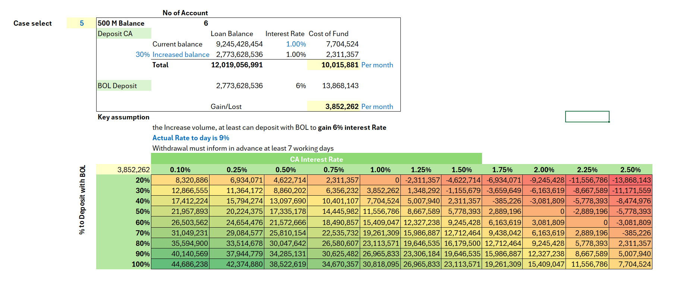Select the 'Key assumption' heading
The height and width of the screenshot is (305, 683).
(x=123, y=117)
